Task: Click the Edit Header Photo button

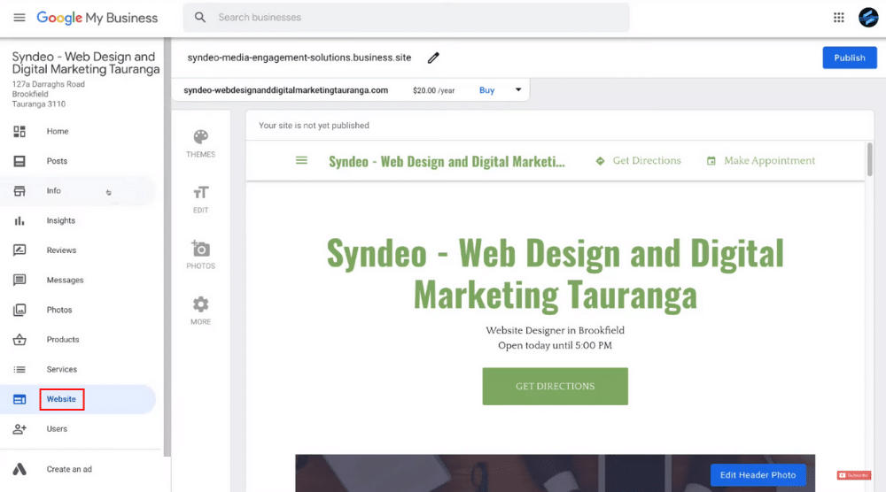Action: (x=758, y=475)
